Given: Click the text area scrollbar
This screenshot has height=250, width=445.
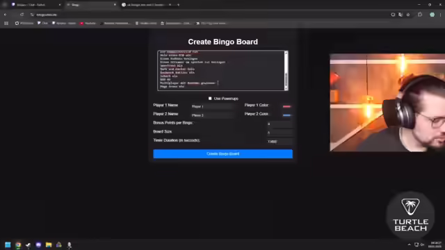Looking at the screenshot, I should click(286, 80).
